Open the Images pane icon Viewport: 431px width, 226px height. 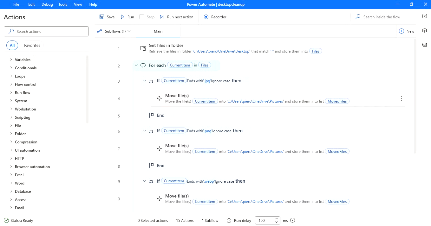click(x=425, y=45)
